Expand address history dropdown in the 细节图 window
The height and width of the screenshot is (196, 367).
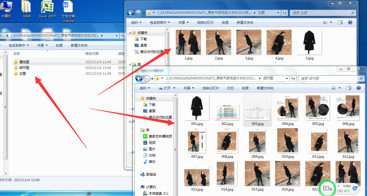pos(287,79)
